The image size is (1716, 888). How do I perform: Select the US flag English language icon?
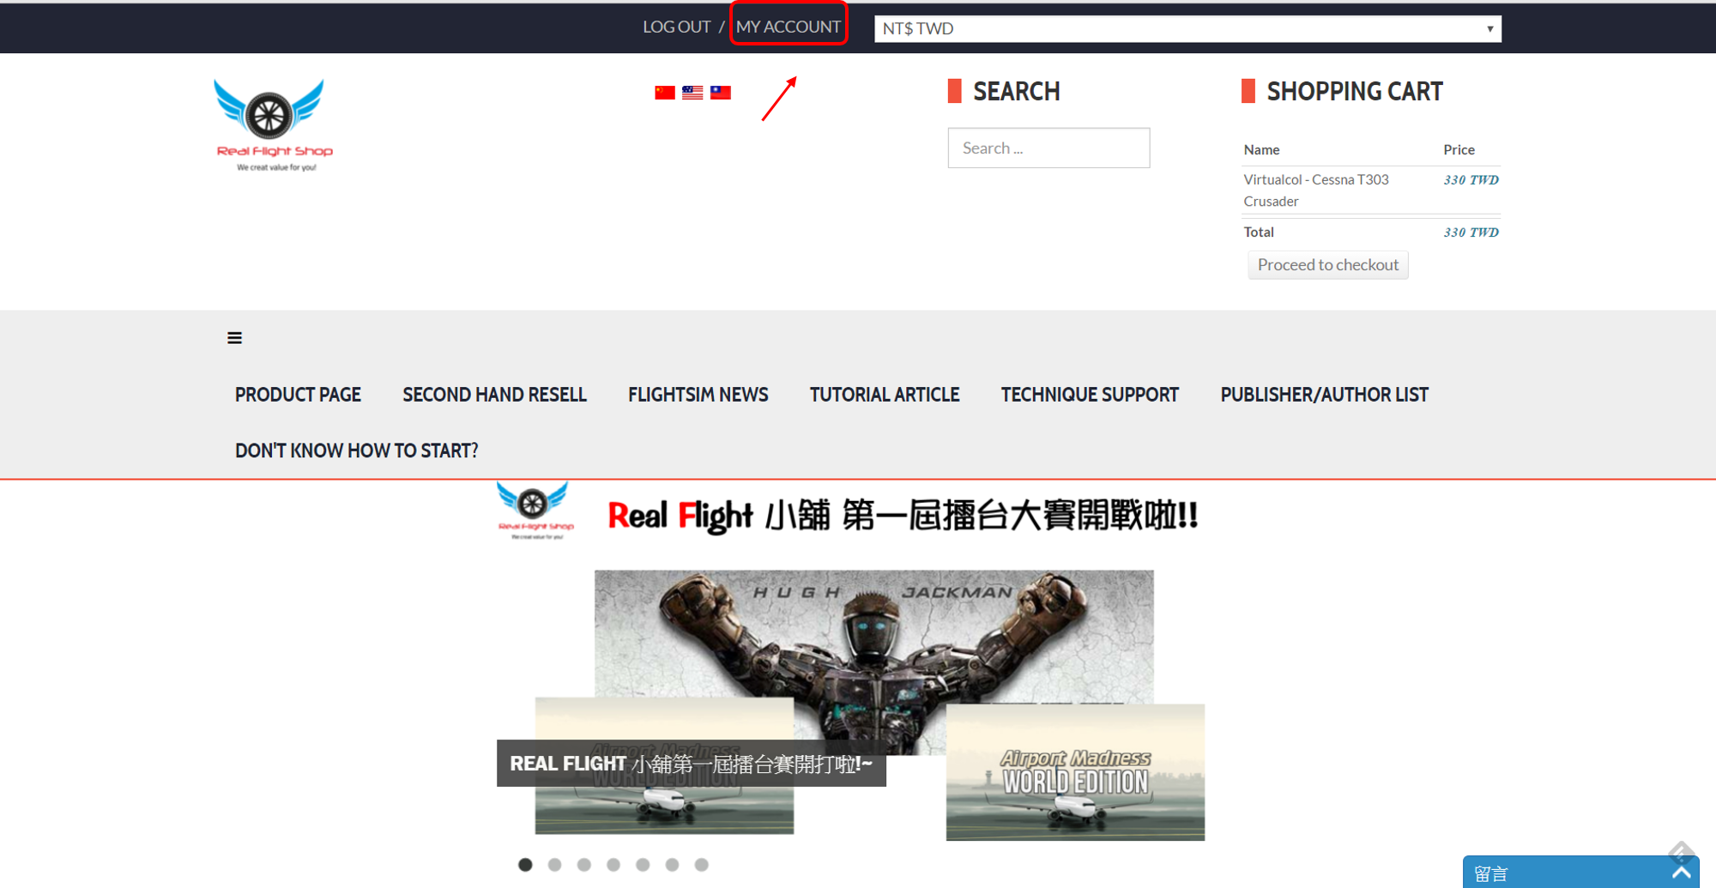click(692, 93)
